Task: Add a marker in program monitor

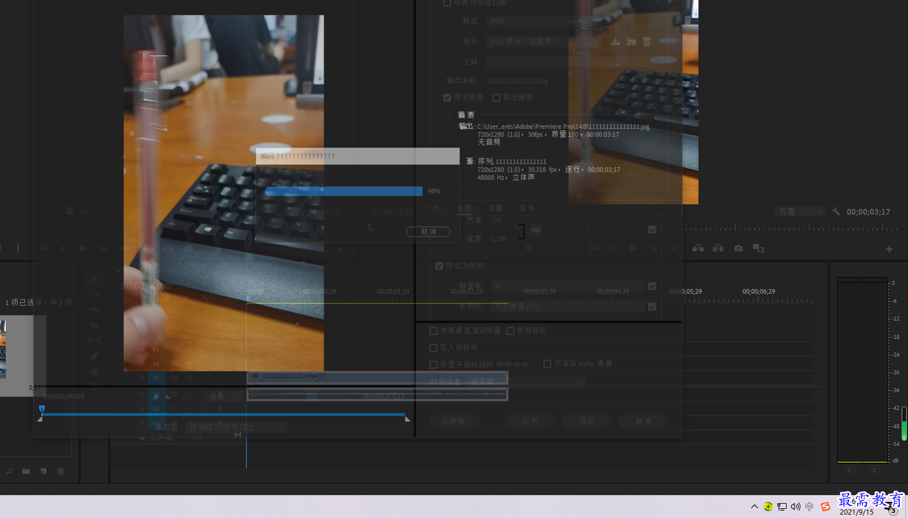Action: coord(529,248)
